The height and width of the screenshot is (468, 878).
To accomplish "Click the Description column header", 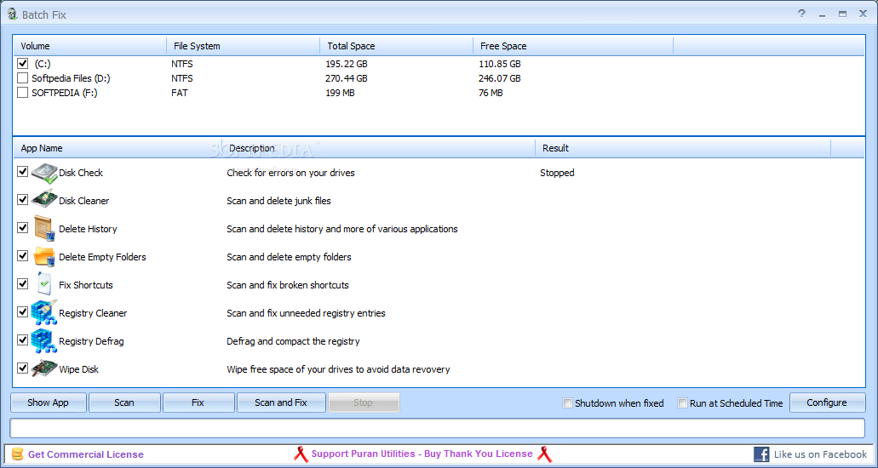I will coord(378,148).
